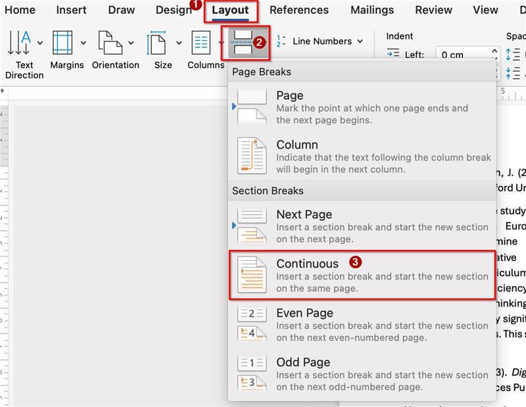Click the Columns icon

click(201, 42)
